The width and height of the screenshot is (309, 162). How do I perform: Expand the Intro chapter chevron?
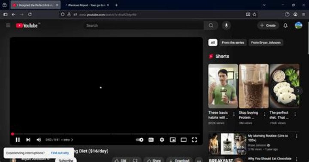point(72,140)
